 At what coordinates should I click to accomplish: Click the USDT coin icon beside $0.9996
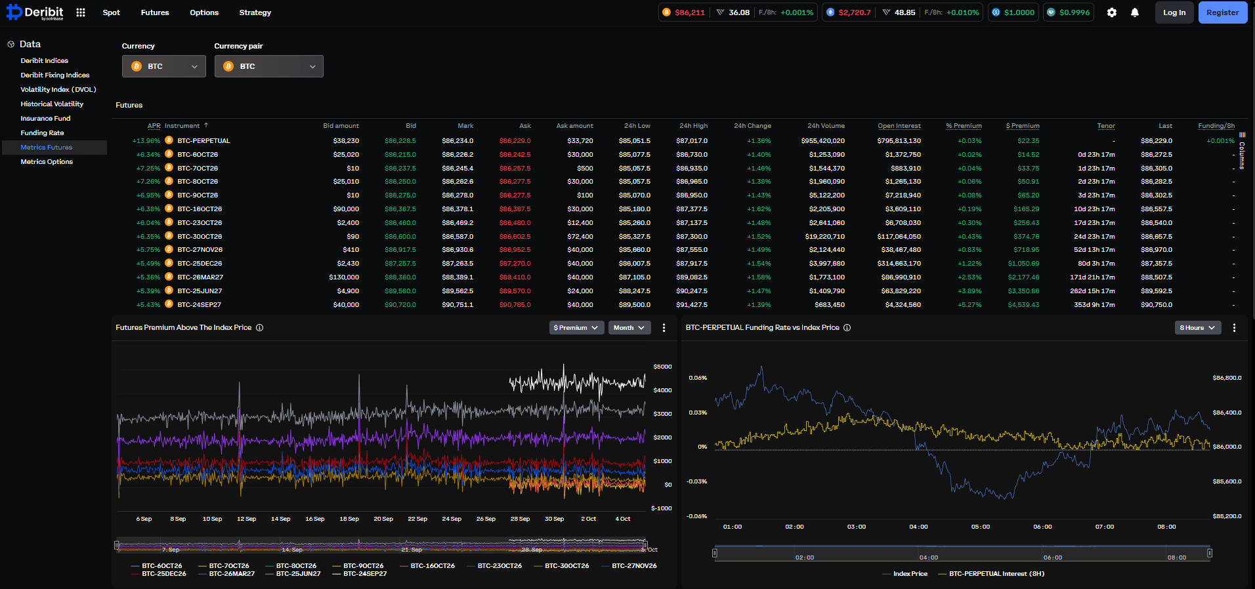pyautogui.click(x=1051, y=12)
